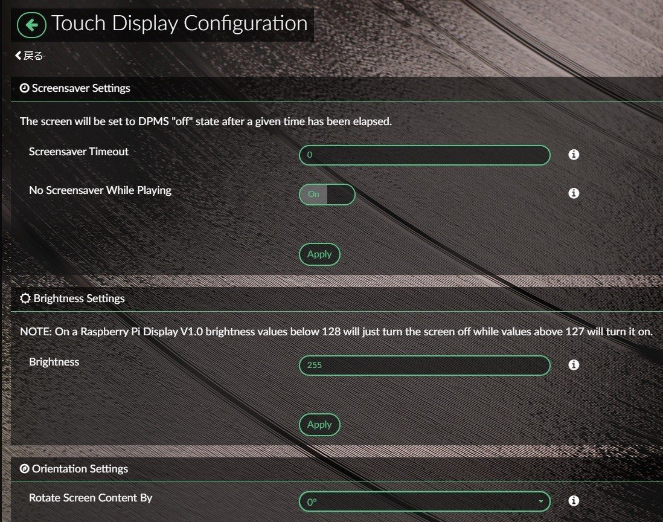Open info for Rotate Screen Content By
Image resolution: width=663 pixels, height=522 pixels.
click(574, 500)
